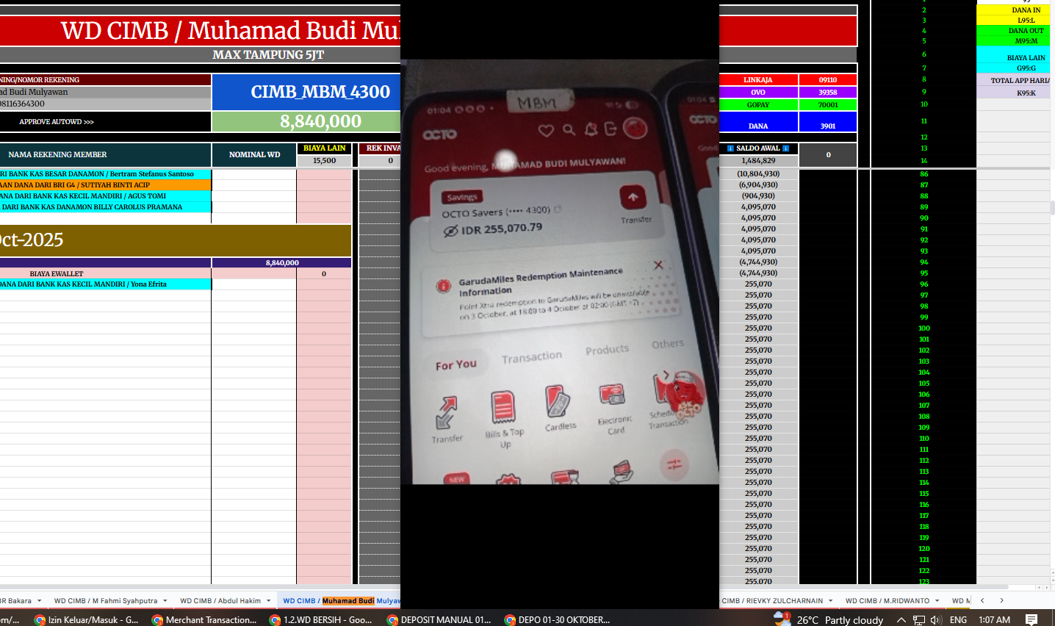Select the purple OVO cell

(x=757, y=92)
